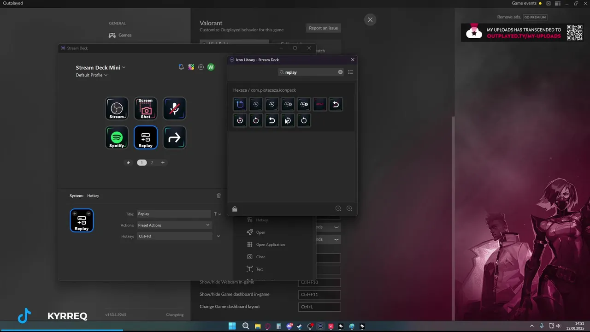Viewport: 590px width, 332px height.
Task: Zoom out icon library thumbnails
Action: click(x=338, y=208)
